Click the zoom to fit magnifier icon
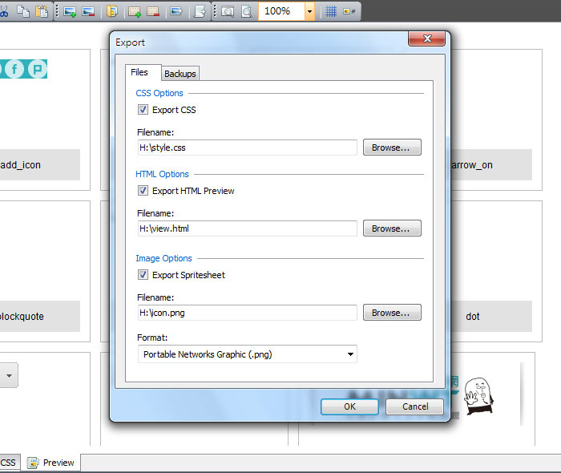This screenshot has width=561, height=473. pos(228,11)
